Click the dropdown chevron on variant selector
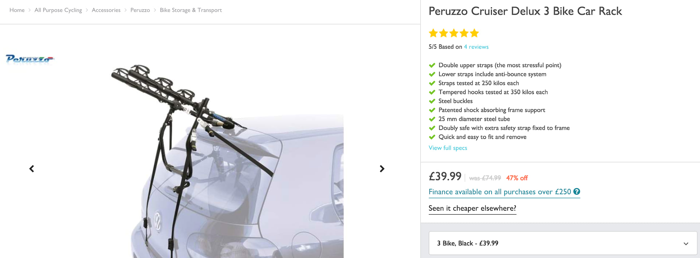Image resolution: width=700 pixels, height=258 pixels. [x=685, y=243]
